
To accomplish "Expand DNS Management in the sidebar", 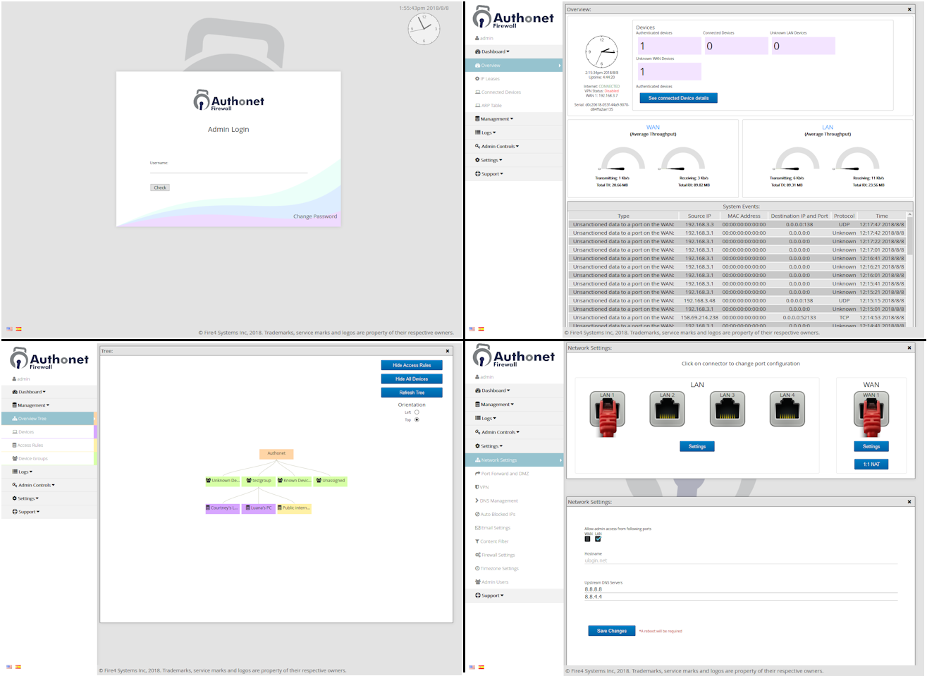I will 498,501.
